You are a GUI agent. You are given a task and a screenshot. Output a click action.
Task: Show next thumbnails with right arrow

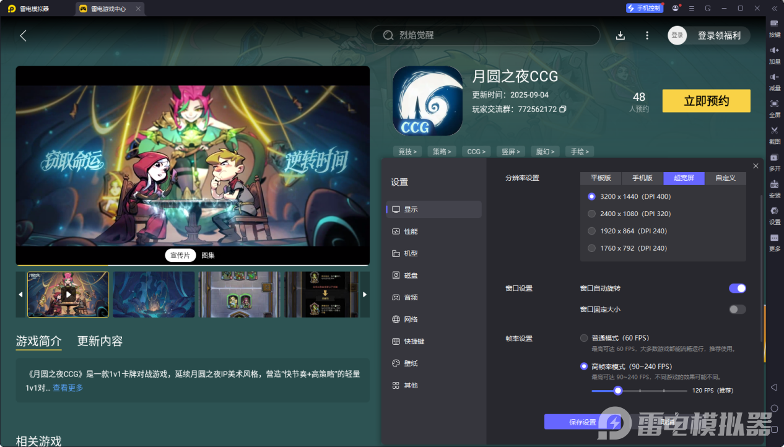365,295
